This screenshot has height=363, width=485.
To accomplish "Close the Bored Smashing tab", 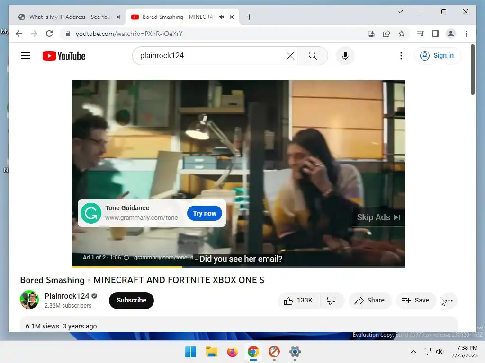I will (231, 17).
